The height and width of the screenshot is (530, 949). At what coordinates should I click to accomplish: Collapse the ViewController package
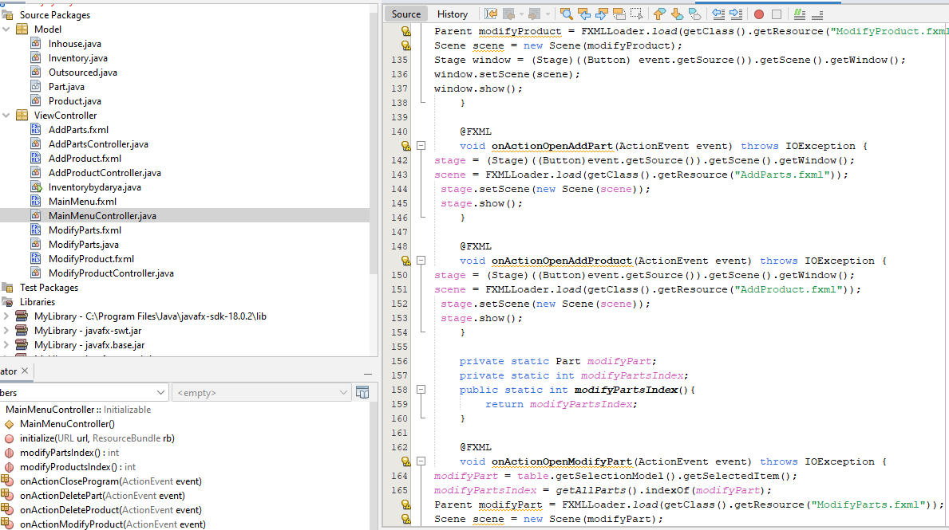pyautogui.click(x=6, y=116)
